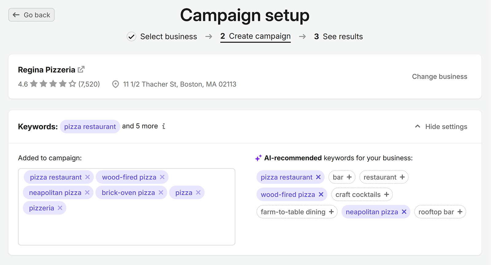Add 'craft cocktails' recommended keyword
Image resolution: width=491 pixels, height=265 pixels.
386,195
